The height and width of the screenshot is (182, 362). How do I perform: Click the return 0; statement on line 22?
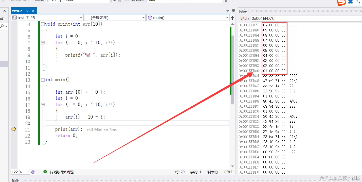(66, 136)
